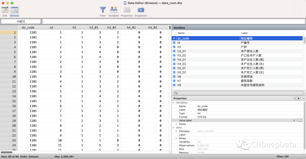Toggle the h3_02 variable checkbox
The image size is (306, 159).
click(174, 55)
